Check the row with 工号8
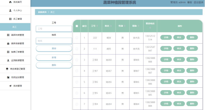 77,60
